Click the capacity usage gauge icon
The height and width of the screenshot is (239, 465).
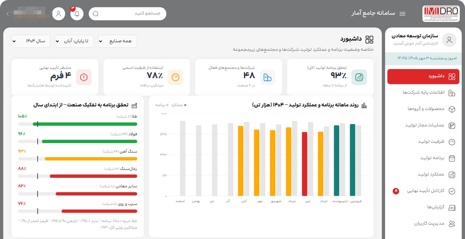coord(176,77)
